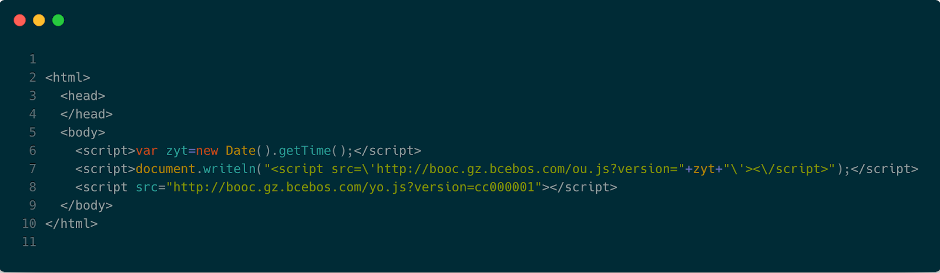Click the opening <html> tag
This screenshot has width=940, height=273.
pos(68,77)
